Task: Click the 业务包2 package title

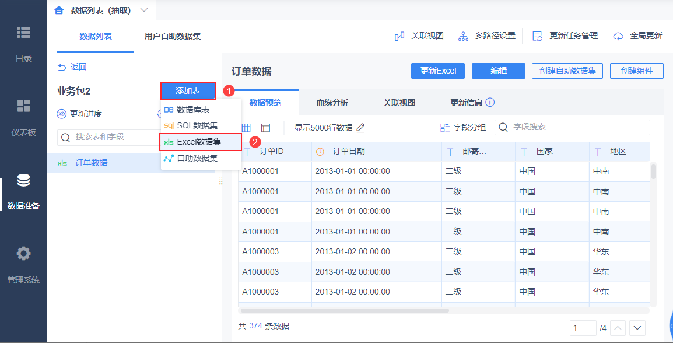Action: coord(73,91)
